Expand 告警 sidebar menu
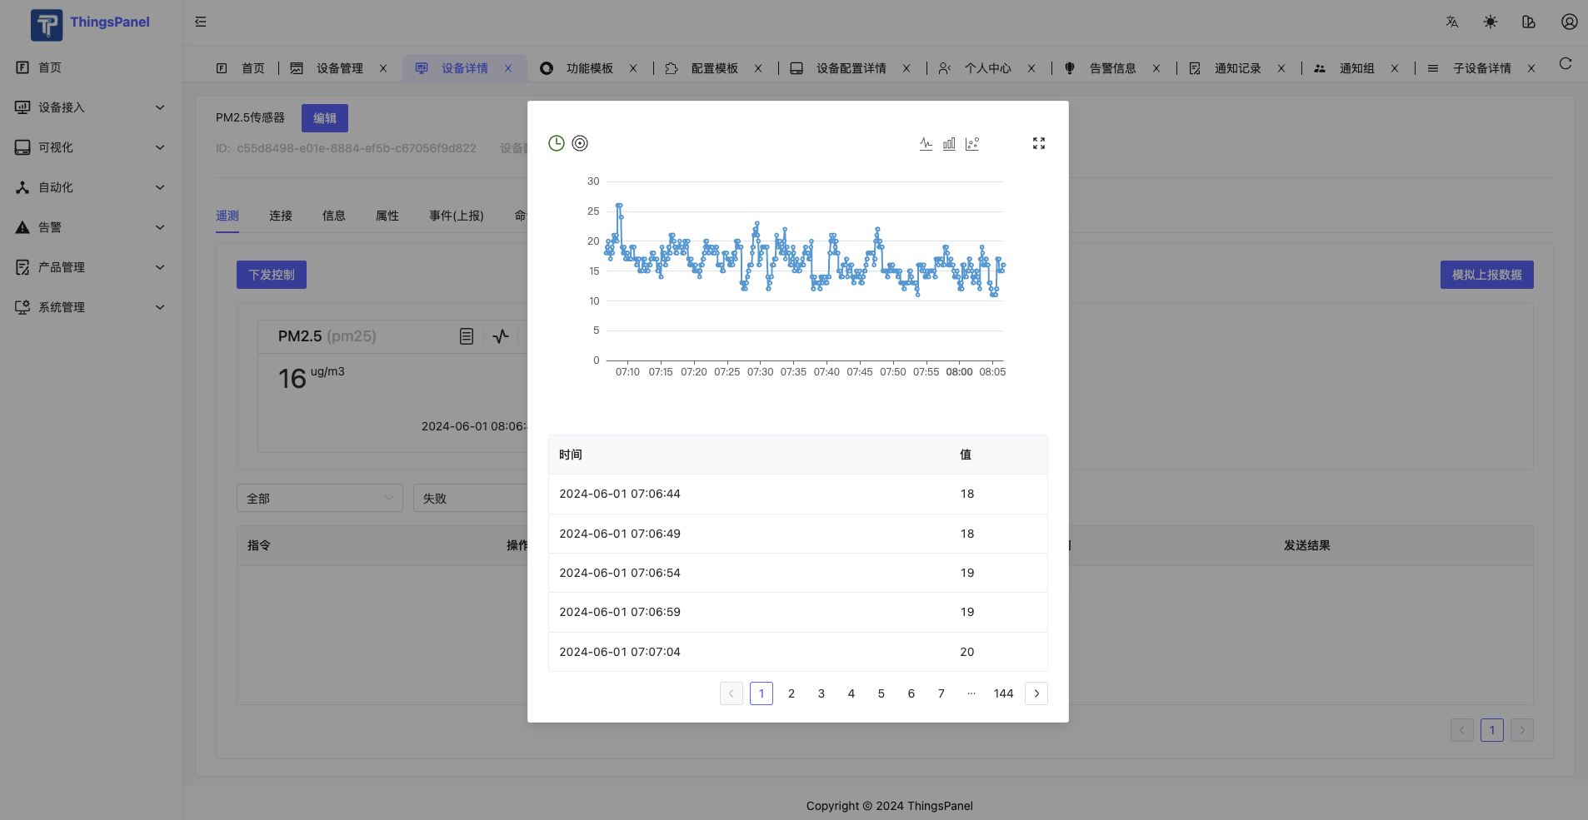Screen dimensions: 1588x820 [x=91, y=227]
